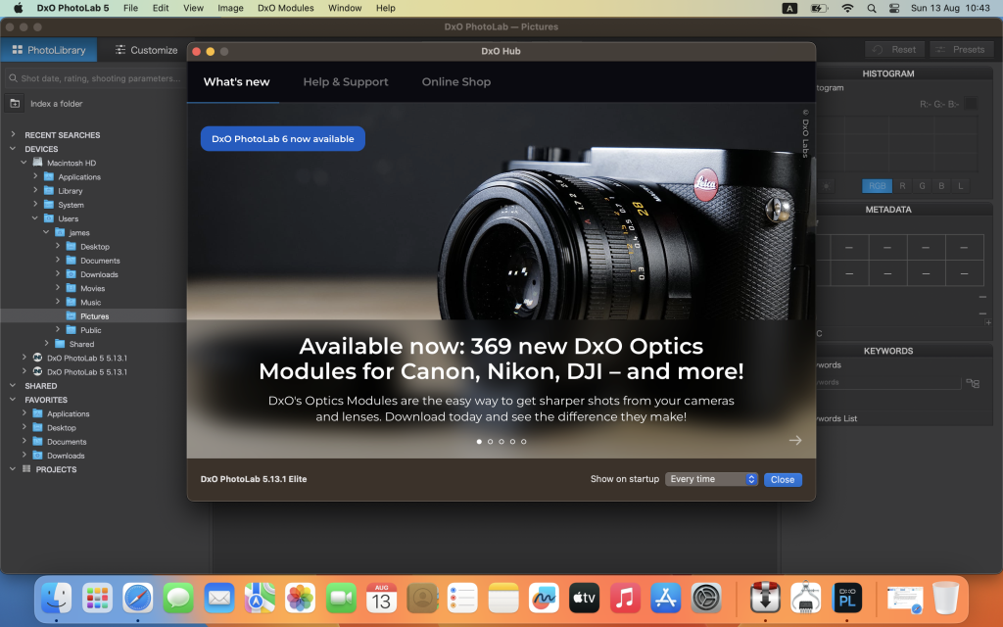Select the L histogram channel
The image size is (1003, 627).
[x=960, y=186]
